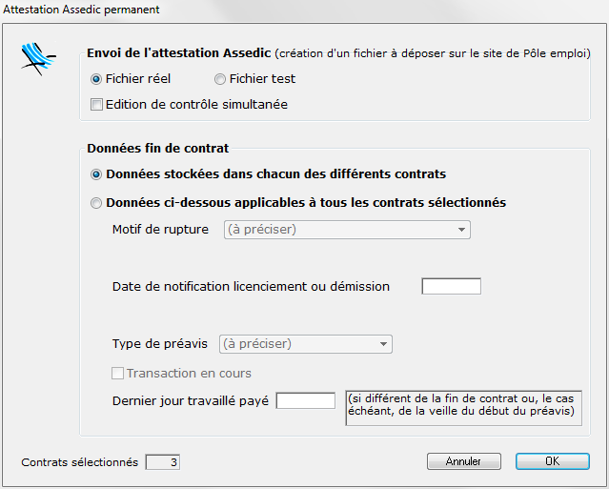Click the Données fin de contrat group heading
609x489 pixels.
pyautogui.click(x=157, y=149)
